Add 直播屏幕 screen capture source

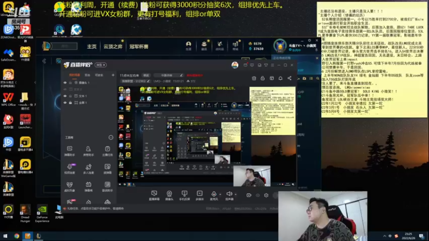[x=154, y=195]
